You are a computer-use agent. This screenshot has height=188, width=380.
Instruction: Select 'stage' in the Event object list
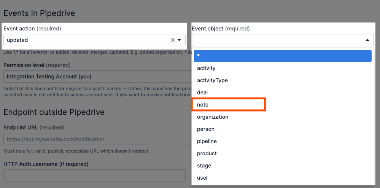[283, 166]
